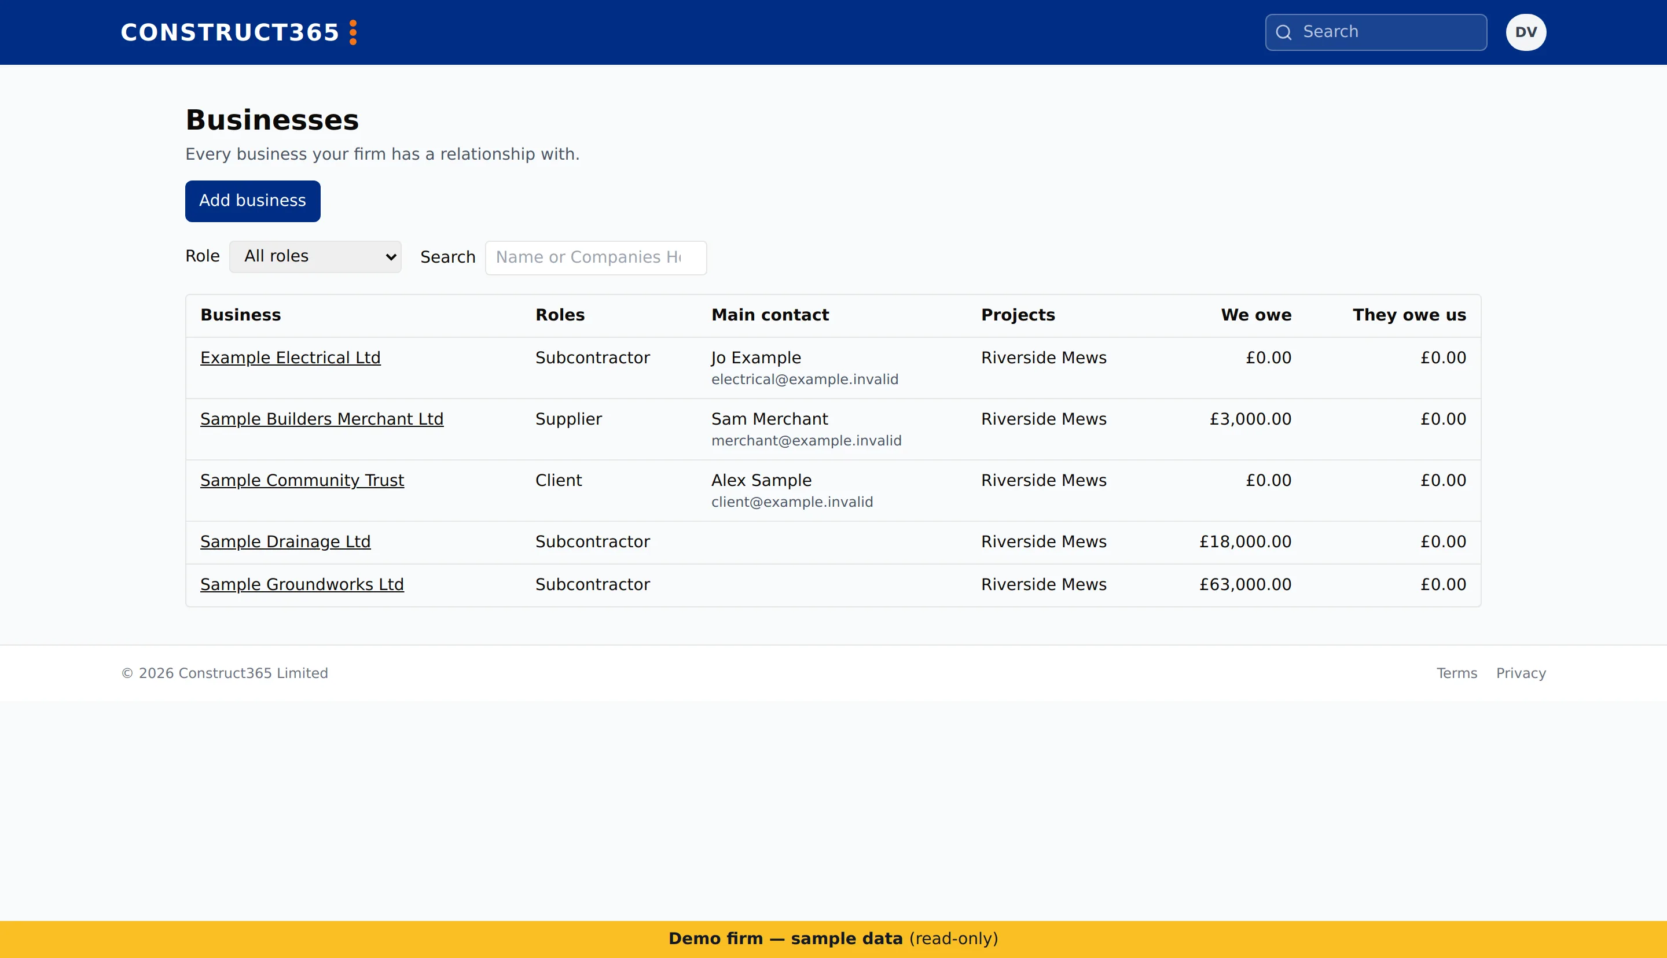Open Sample Groundworks Ltd
1667x958 pixels.
(302, 584)
